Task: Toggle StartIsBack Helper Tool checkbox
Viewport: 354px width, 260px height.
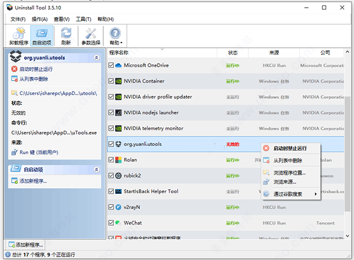Action: pyautogui.click(x=111, y=191)
